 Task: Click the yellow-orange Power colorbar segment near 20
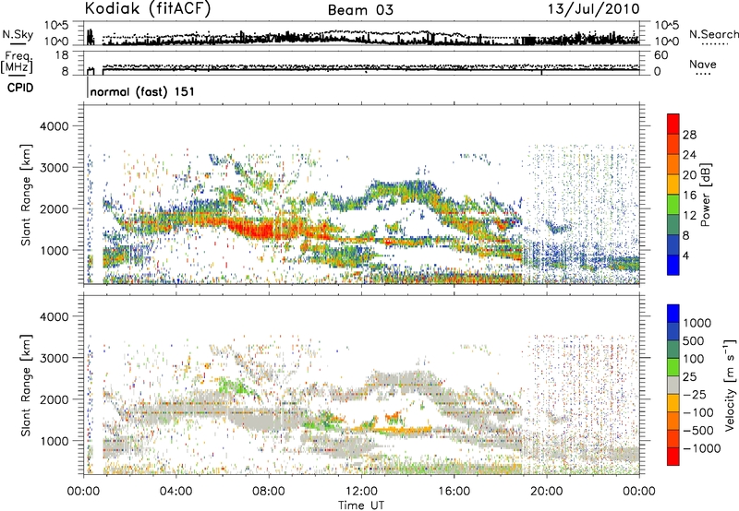[x=673, y=184]
